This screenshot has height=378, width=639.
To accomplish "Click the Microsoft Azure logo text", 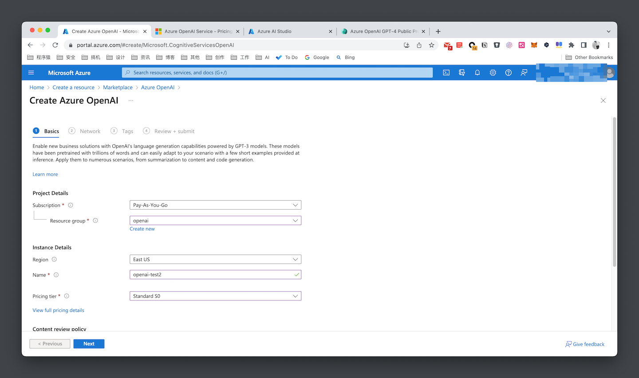I will (69, 73).
